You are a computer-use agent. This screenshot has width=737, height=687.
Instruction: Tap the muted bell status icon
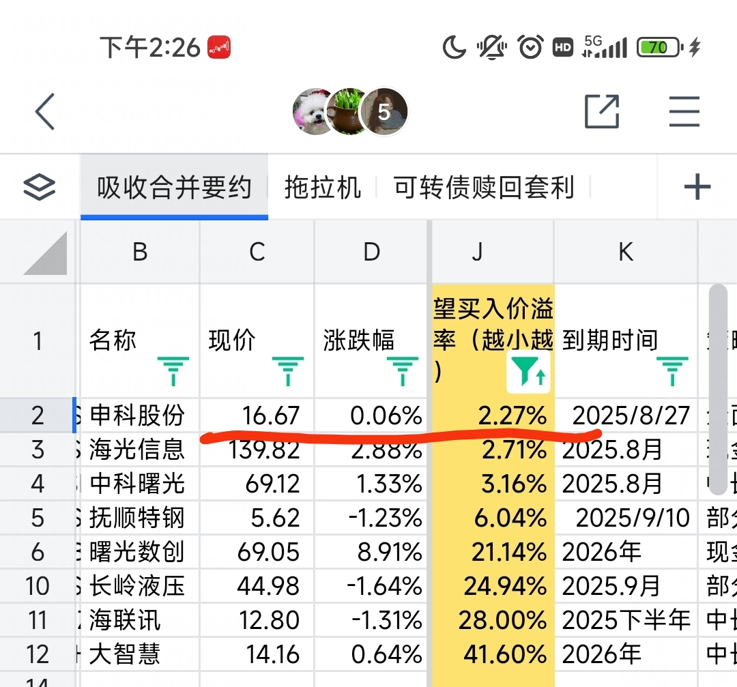click(x=492, y=47)
